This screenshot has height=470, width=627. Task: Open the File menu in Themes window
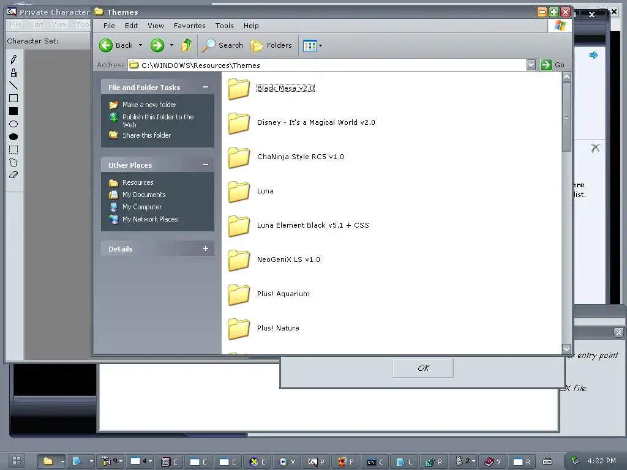pos(109,26)
